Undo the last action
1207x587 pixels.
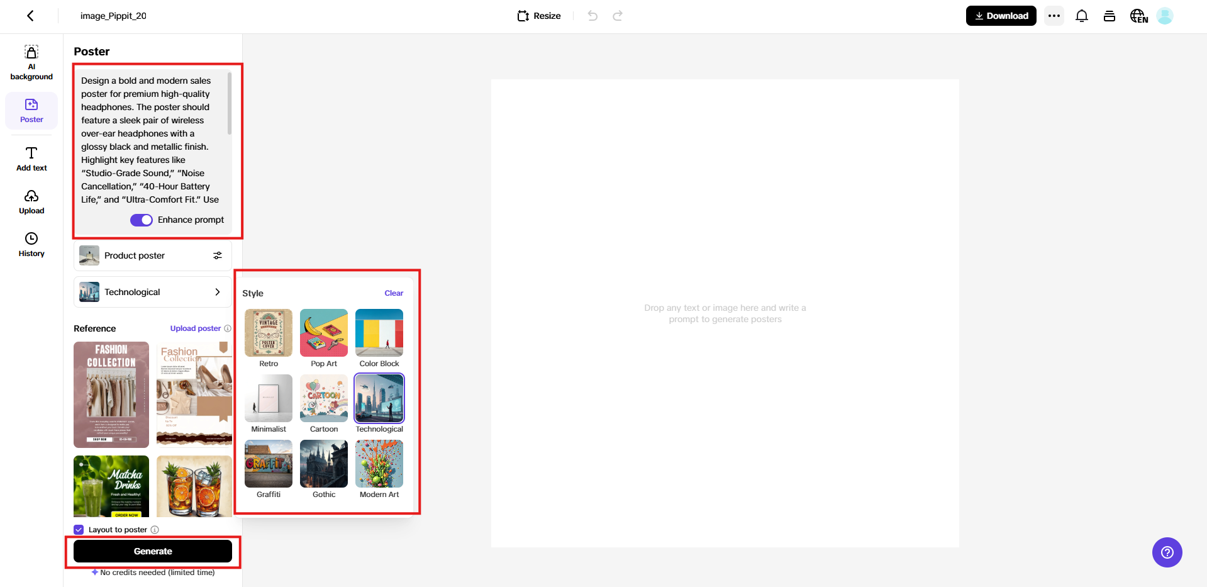coord(592,16)
